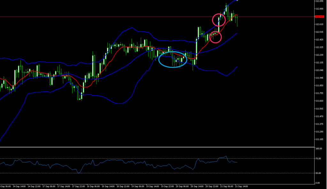Click the RSI 70.00 level label
The width and height of the screenshot is (327, 189).
click(318, 159)
